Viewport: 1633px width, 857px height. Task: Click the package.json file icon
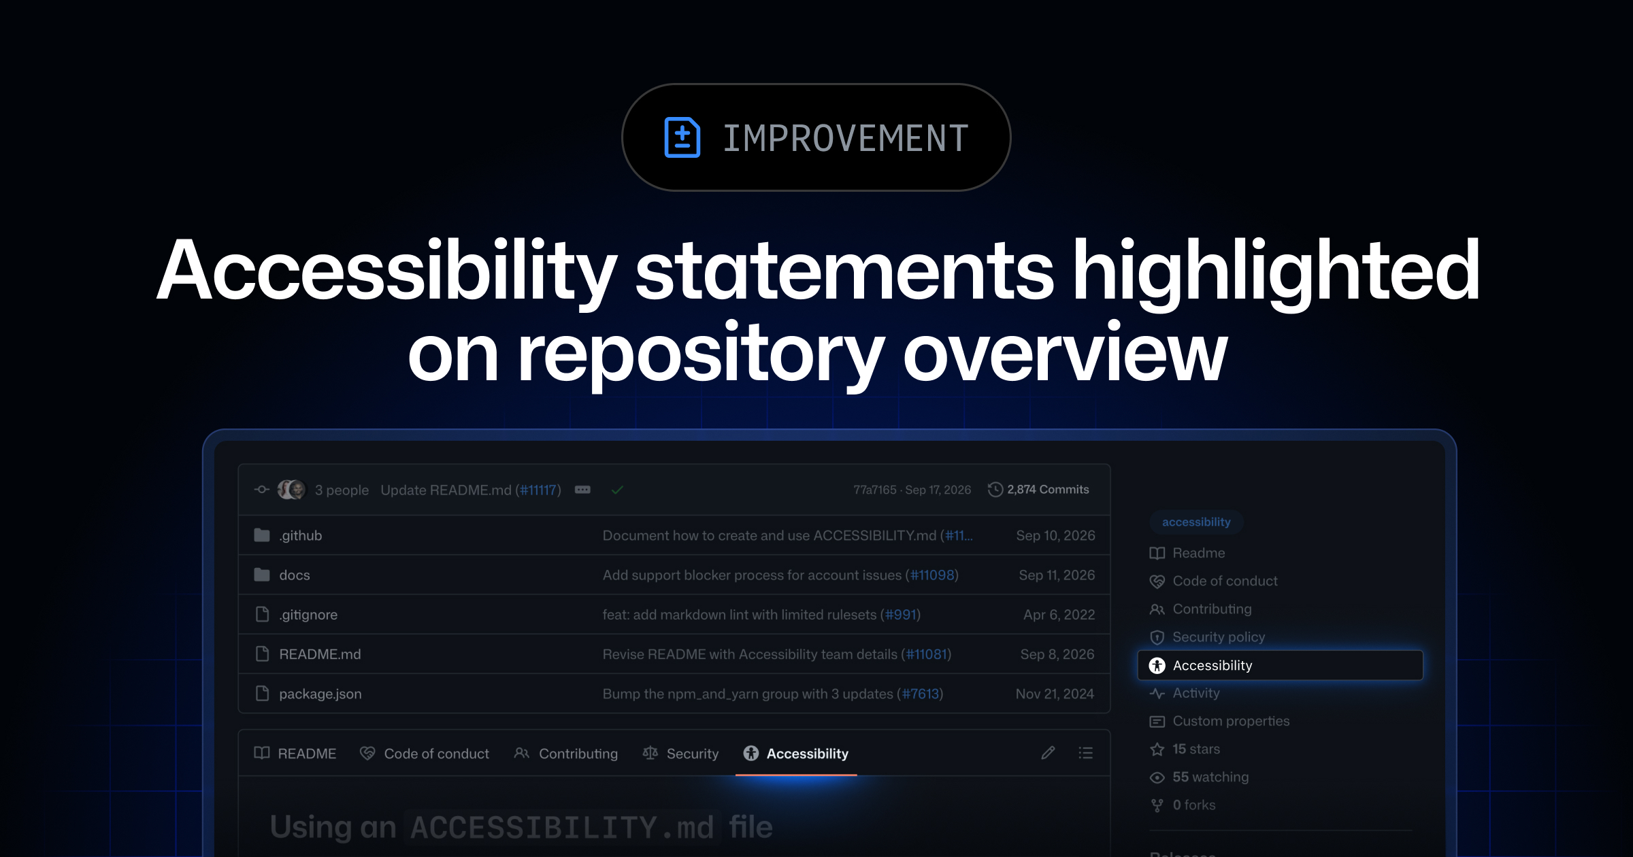coord(262,693)
